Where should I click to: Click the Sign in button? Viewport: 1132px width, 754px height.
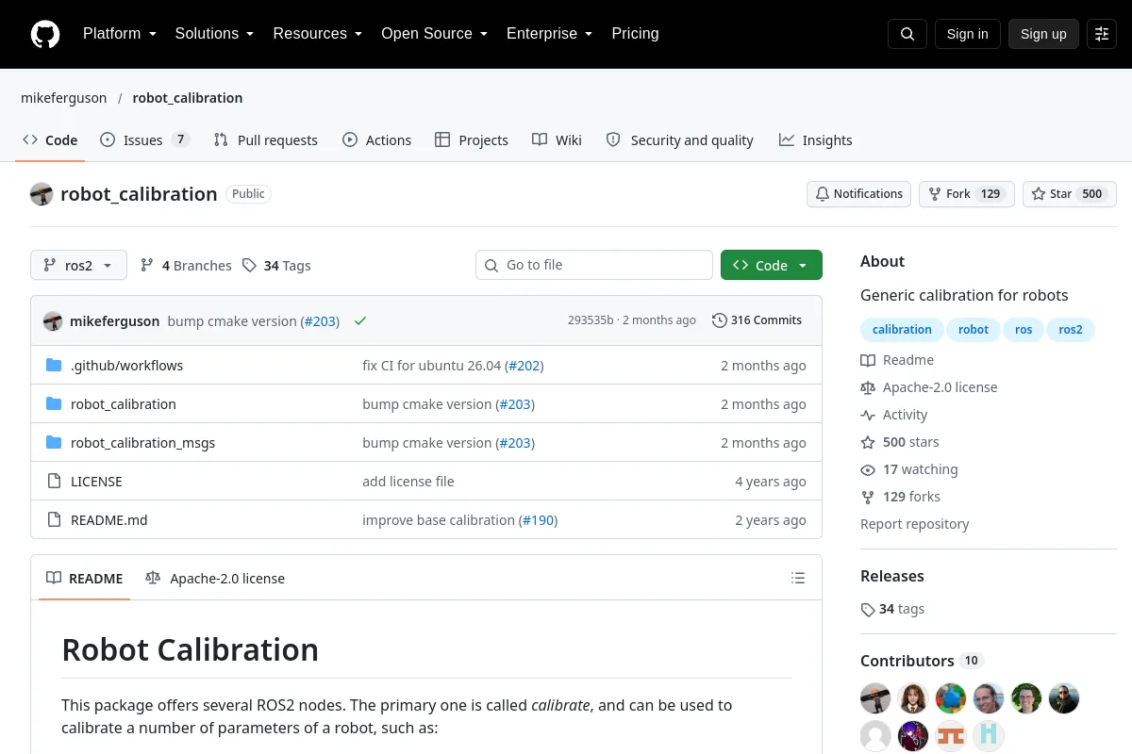click(x=967, y=34)
